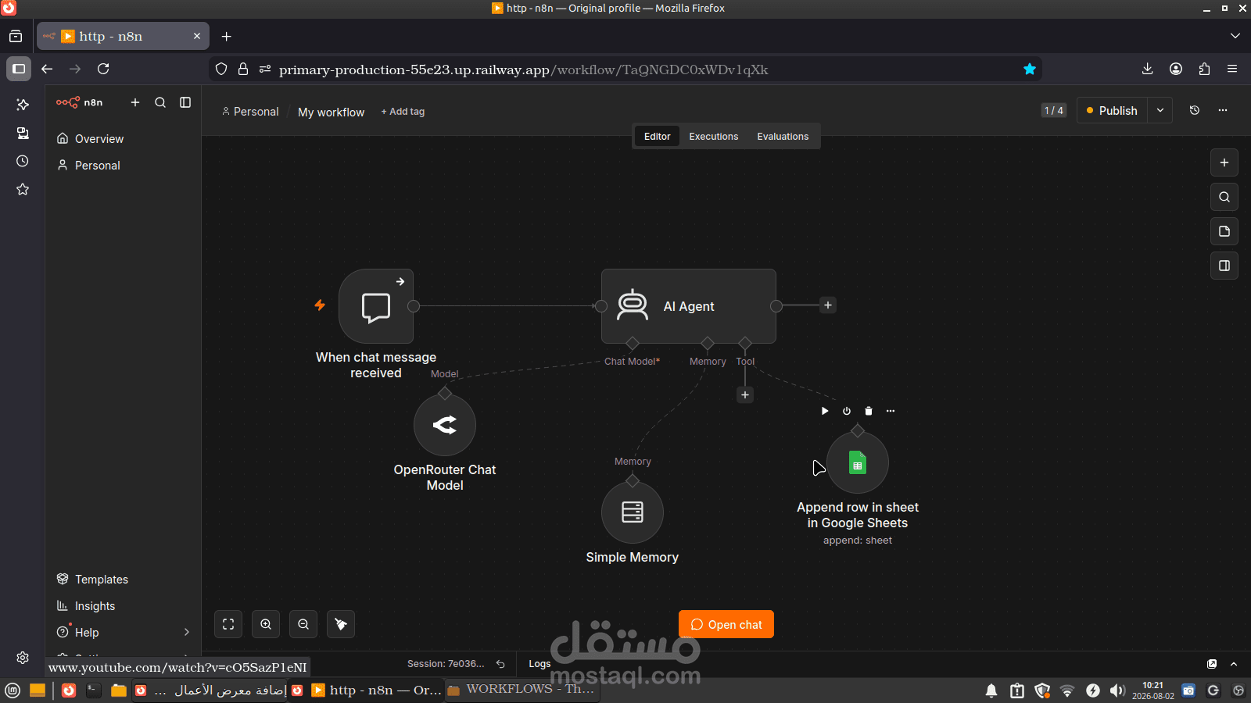This screenshot has height=703, width=1251.
Task: Select the Simple Memory node
Action: tap(633, 512)
